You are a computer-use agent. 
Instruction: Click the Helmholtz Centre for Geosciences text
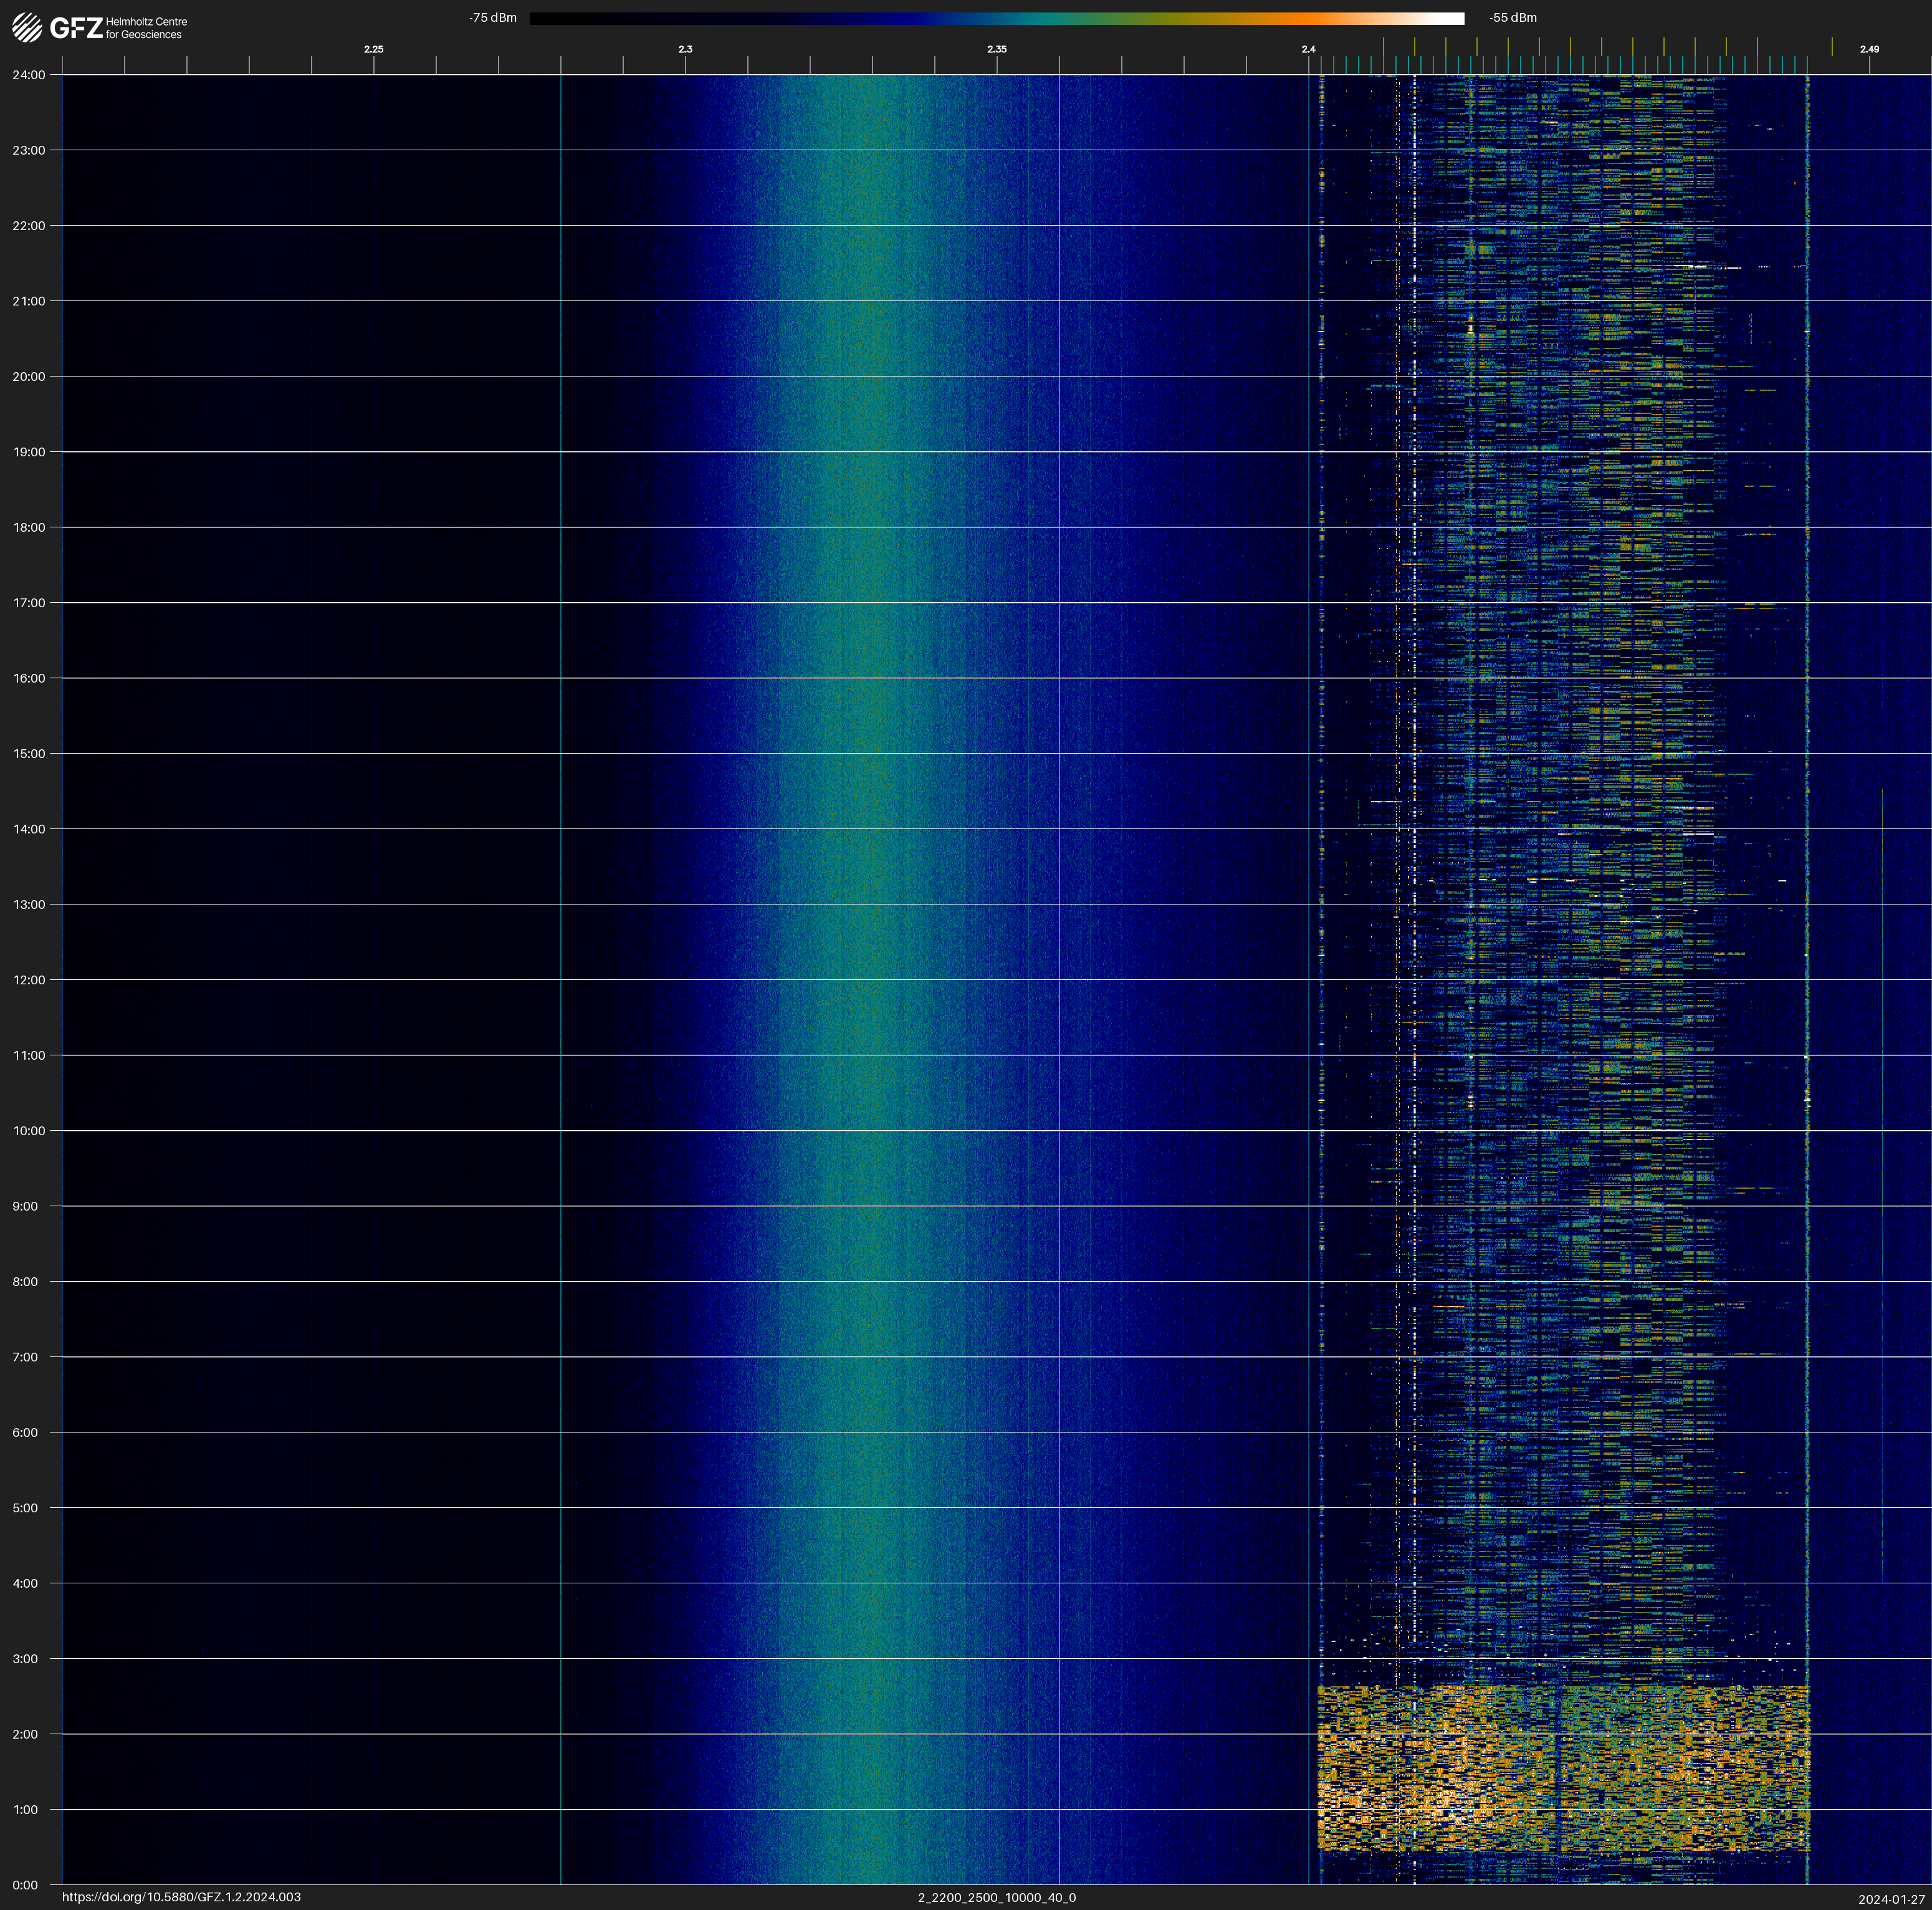pyautogui.click(x=146, y=28)
